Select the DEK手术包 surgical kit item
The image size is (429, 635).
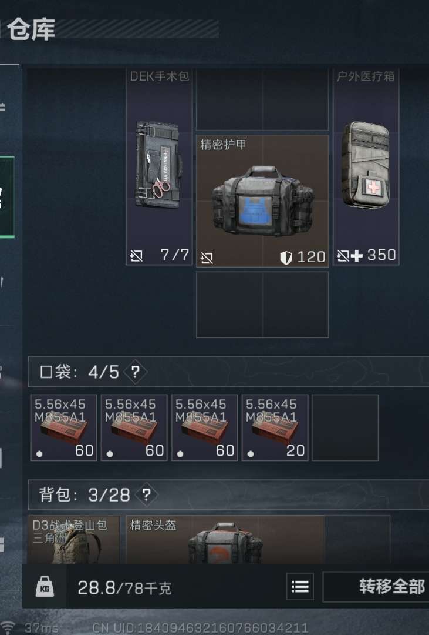click(x=159, y=166)
